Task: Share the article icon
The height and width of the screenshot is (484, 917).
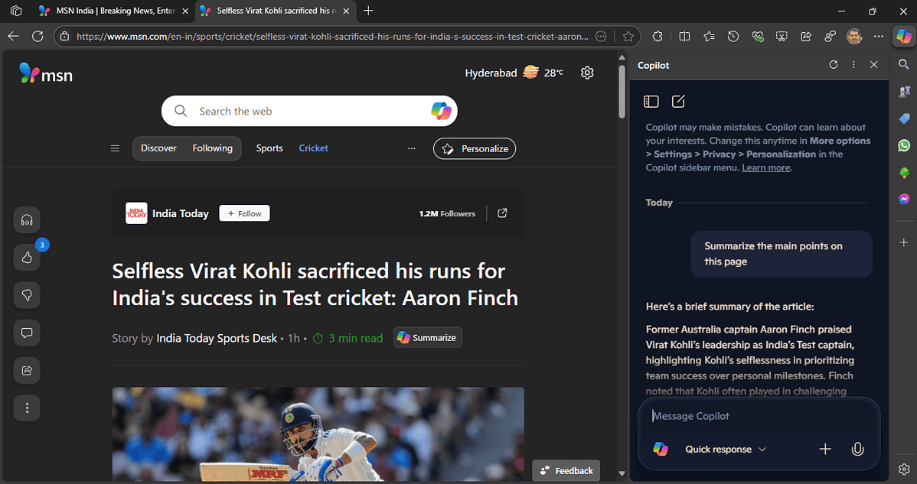Action: click(27, 370)
